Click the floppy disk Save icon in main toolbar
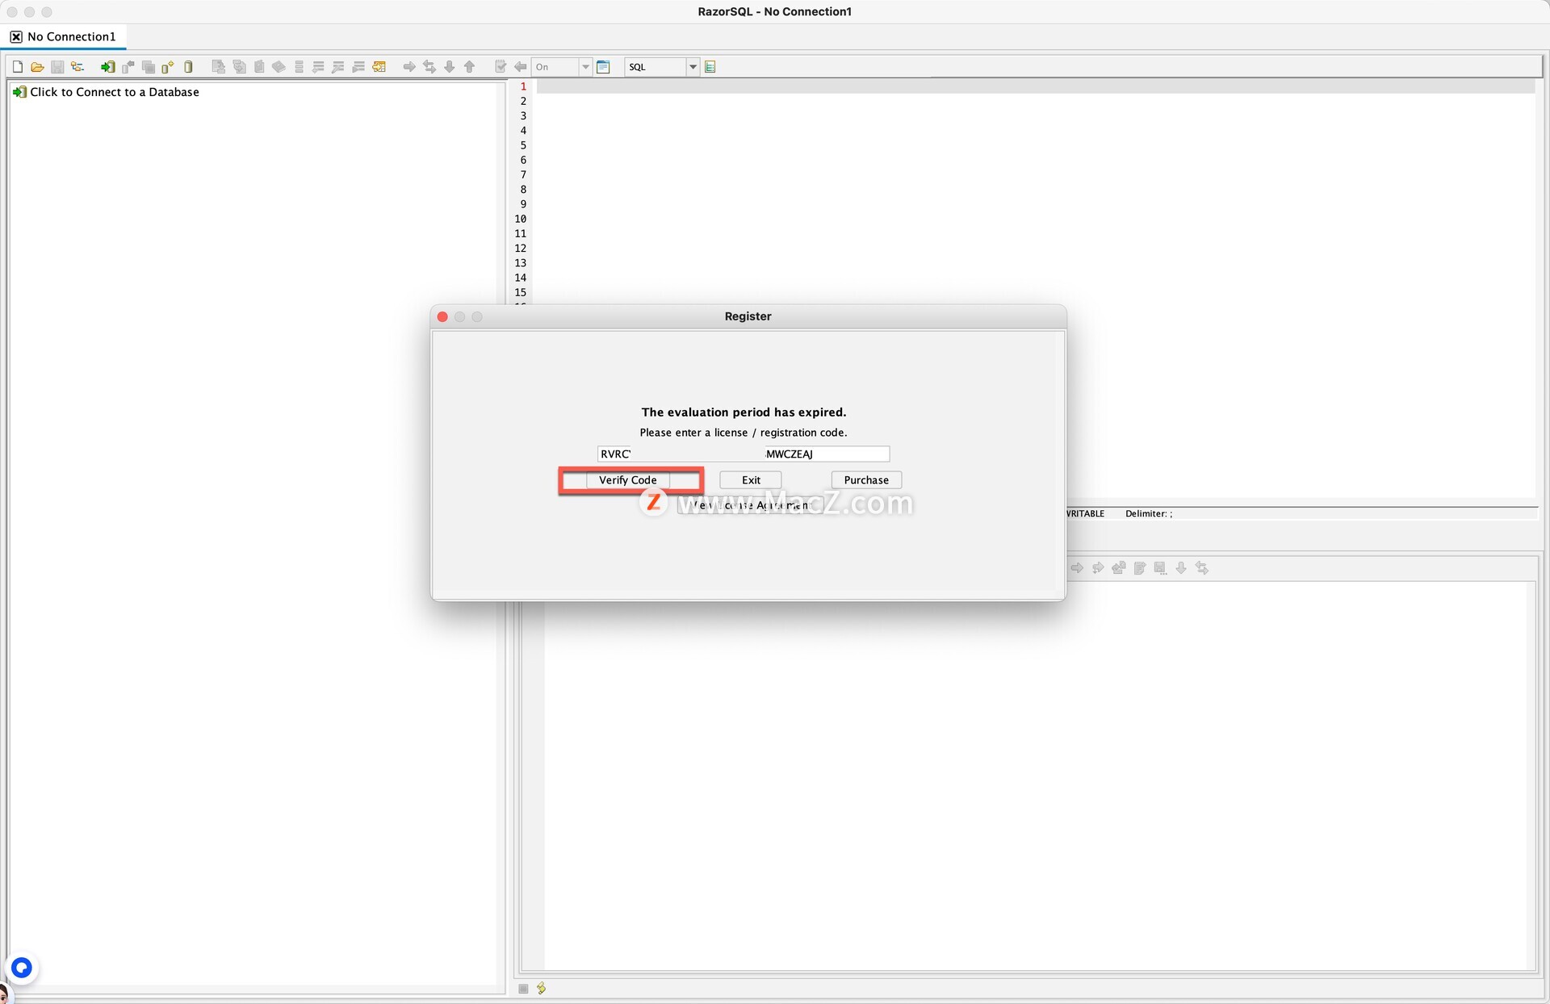The height and width of the screenshot is (1004, 1550). 57,67
